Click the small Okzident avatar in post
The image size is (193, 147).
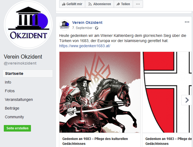point(65,25)
